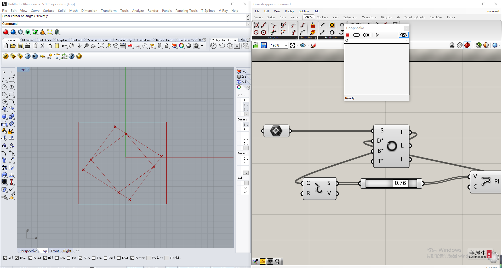Click the red sphere icon in the top toolbar
502x268 pixels.
pos(6,32)
